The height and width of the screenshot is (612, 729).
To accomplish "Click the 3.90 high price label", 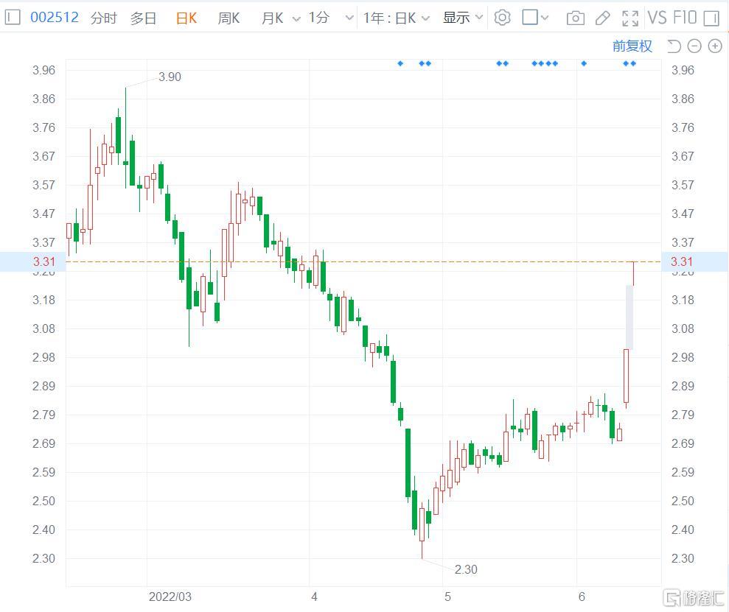I will tap(170, 77).
